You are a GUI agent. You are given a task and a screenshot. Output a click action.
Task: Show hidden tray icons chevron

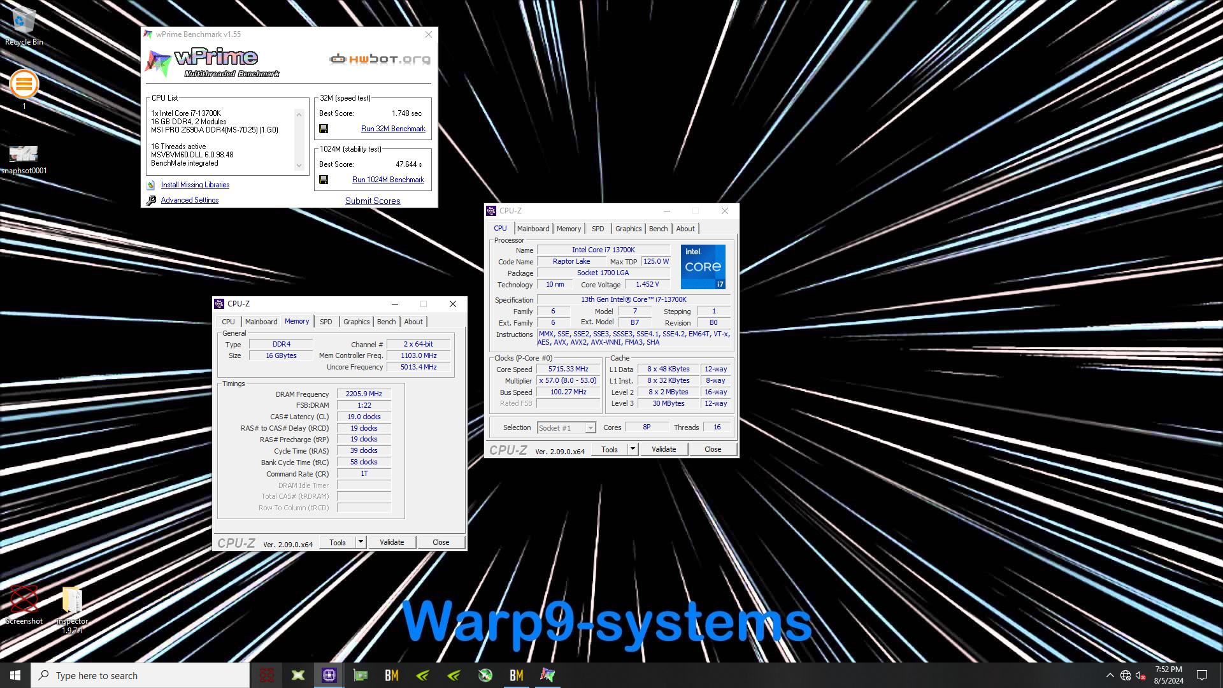pos(1110,675)
